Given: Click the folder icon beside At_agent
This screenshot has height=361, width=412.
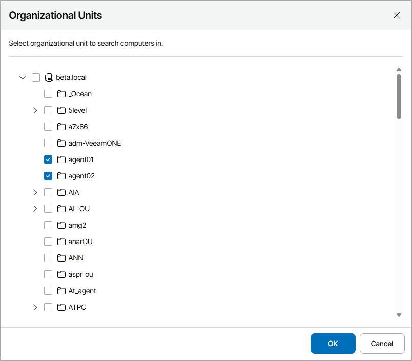Looking at the screenshot, I should click(61, 291).
